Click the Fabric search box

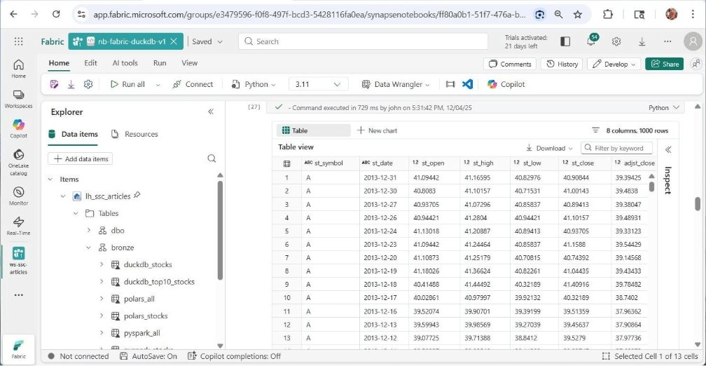coord(364,41)
